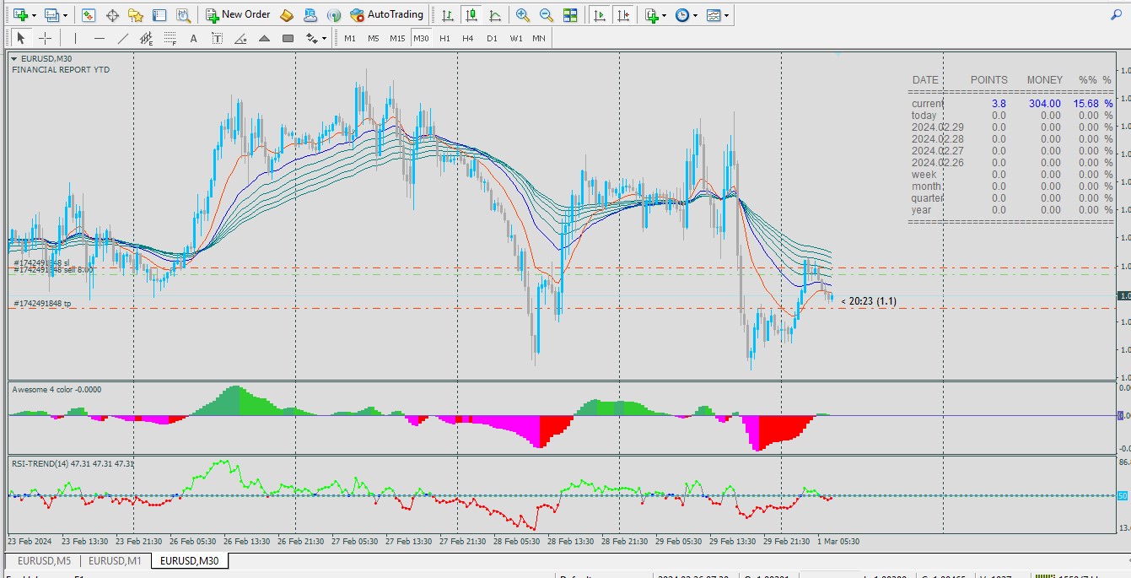1131x578 pixels.
Task: Switch to candlestick chart mode
Action: pos(471,15)
